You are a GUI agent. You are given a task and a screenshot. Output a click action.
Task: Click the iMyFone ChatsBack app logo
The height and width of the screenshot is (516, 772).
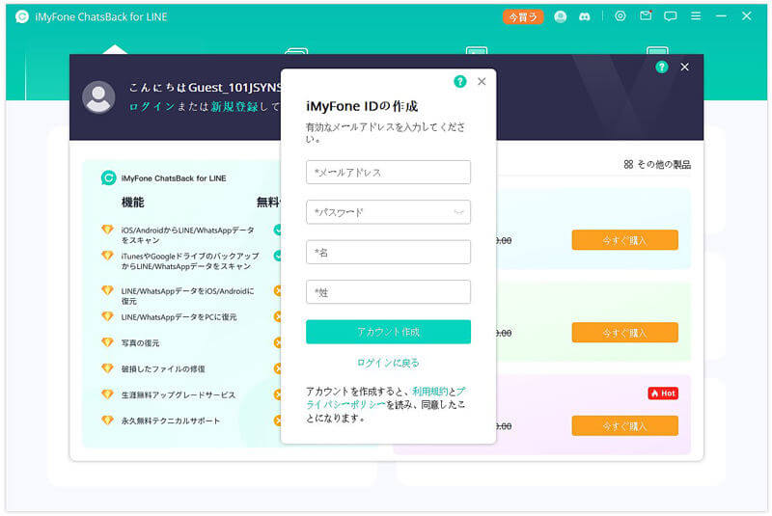coord(22,16)
